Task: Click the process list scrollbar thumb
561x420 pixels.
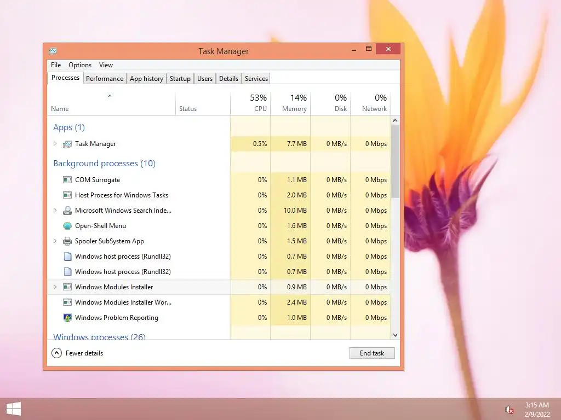Action: point(396,161)
